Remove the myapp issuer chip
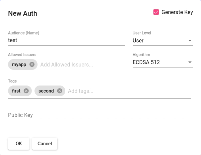 click(32, 64)
